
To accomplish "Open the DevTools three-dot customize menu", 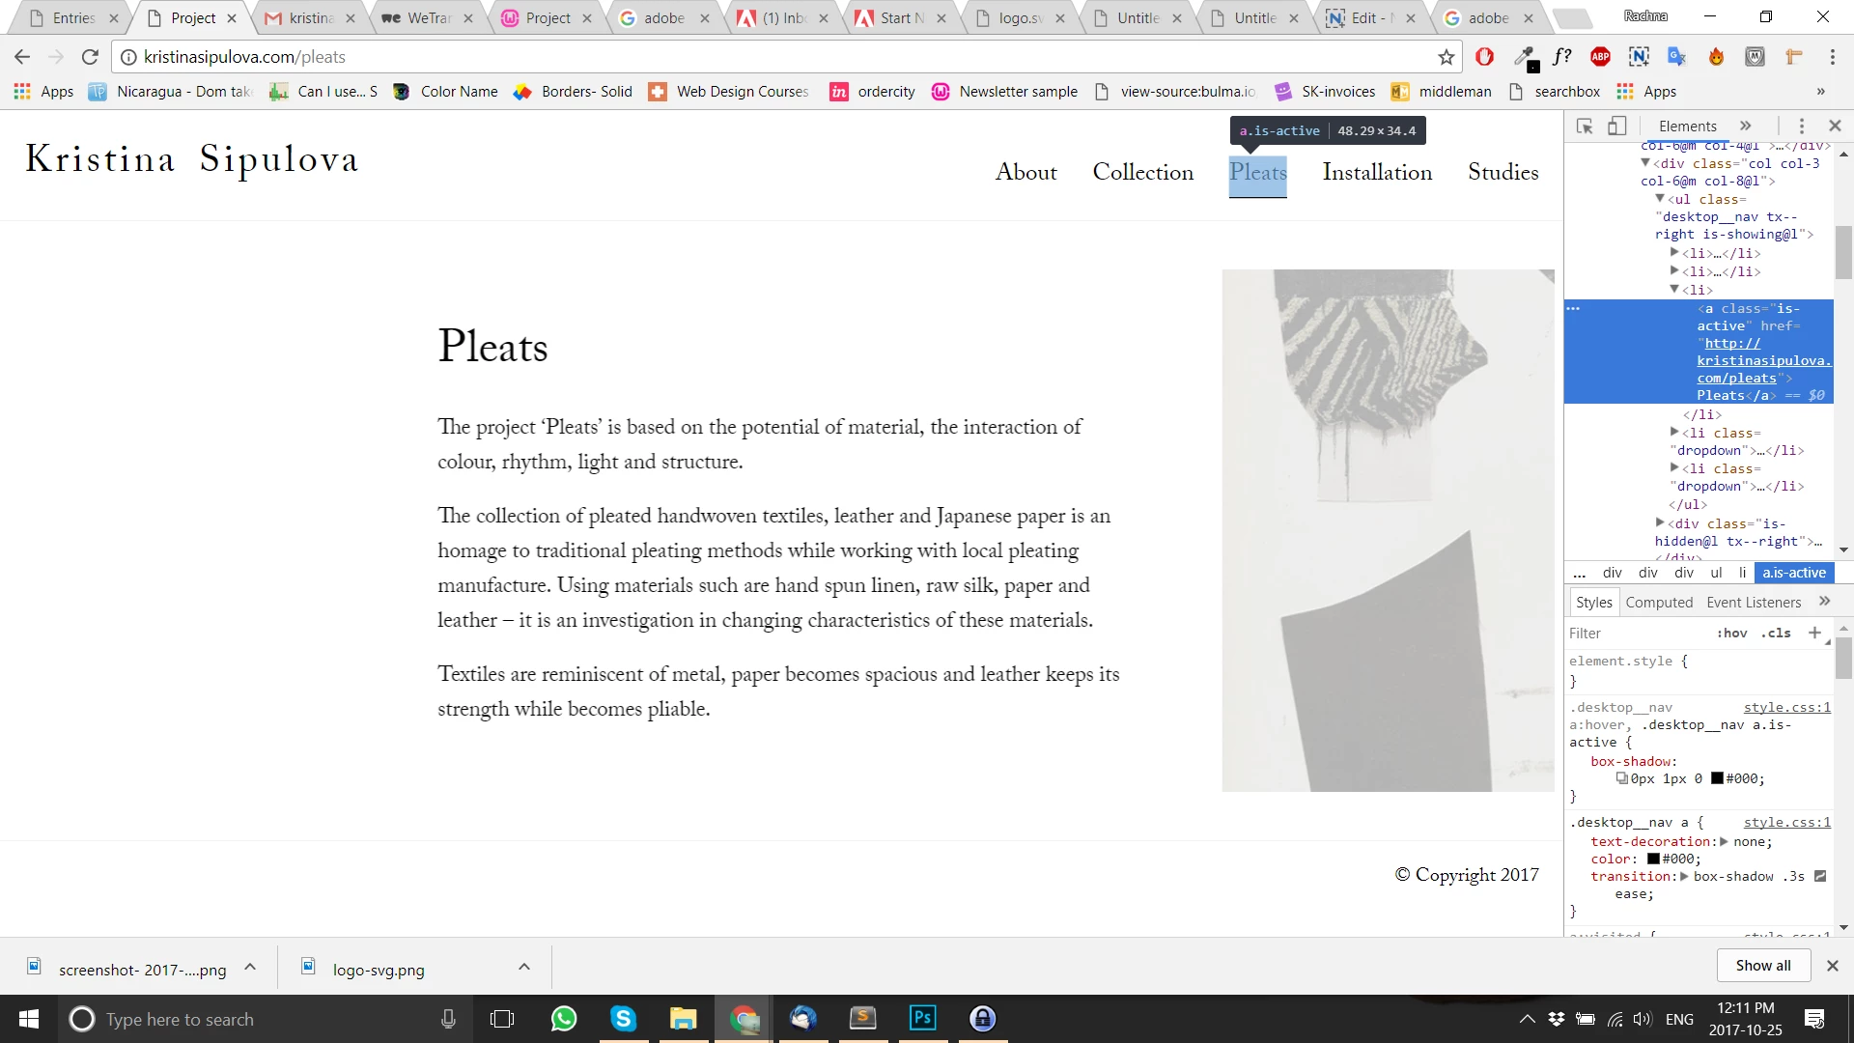I will pyautogui.click(x=1801, y=126).
